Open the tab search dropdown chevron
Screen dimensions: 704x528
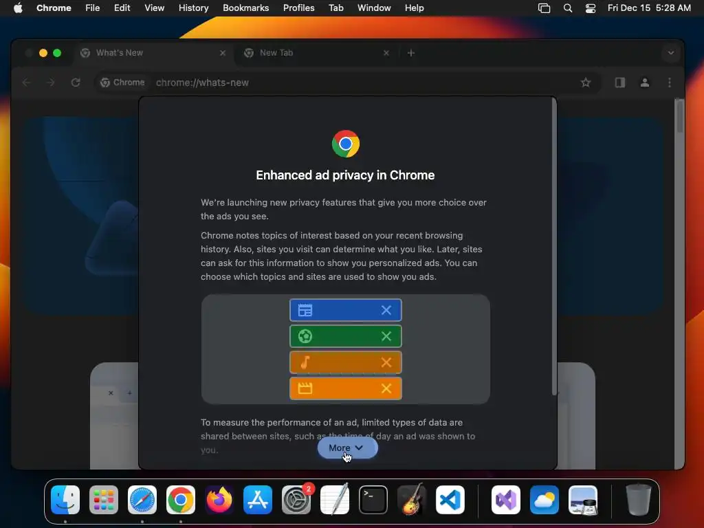[x=671, y=53]
